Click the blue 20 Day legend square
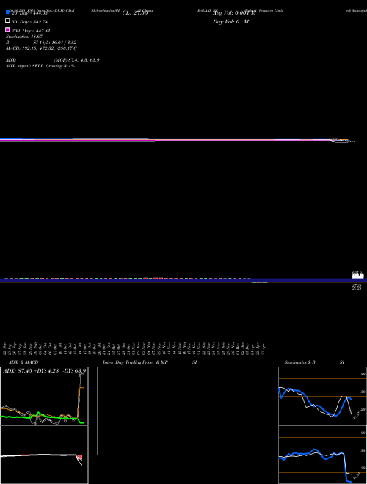The width and height of the screenshot is (367, 484). 8,12
